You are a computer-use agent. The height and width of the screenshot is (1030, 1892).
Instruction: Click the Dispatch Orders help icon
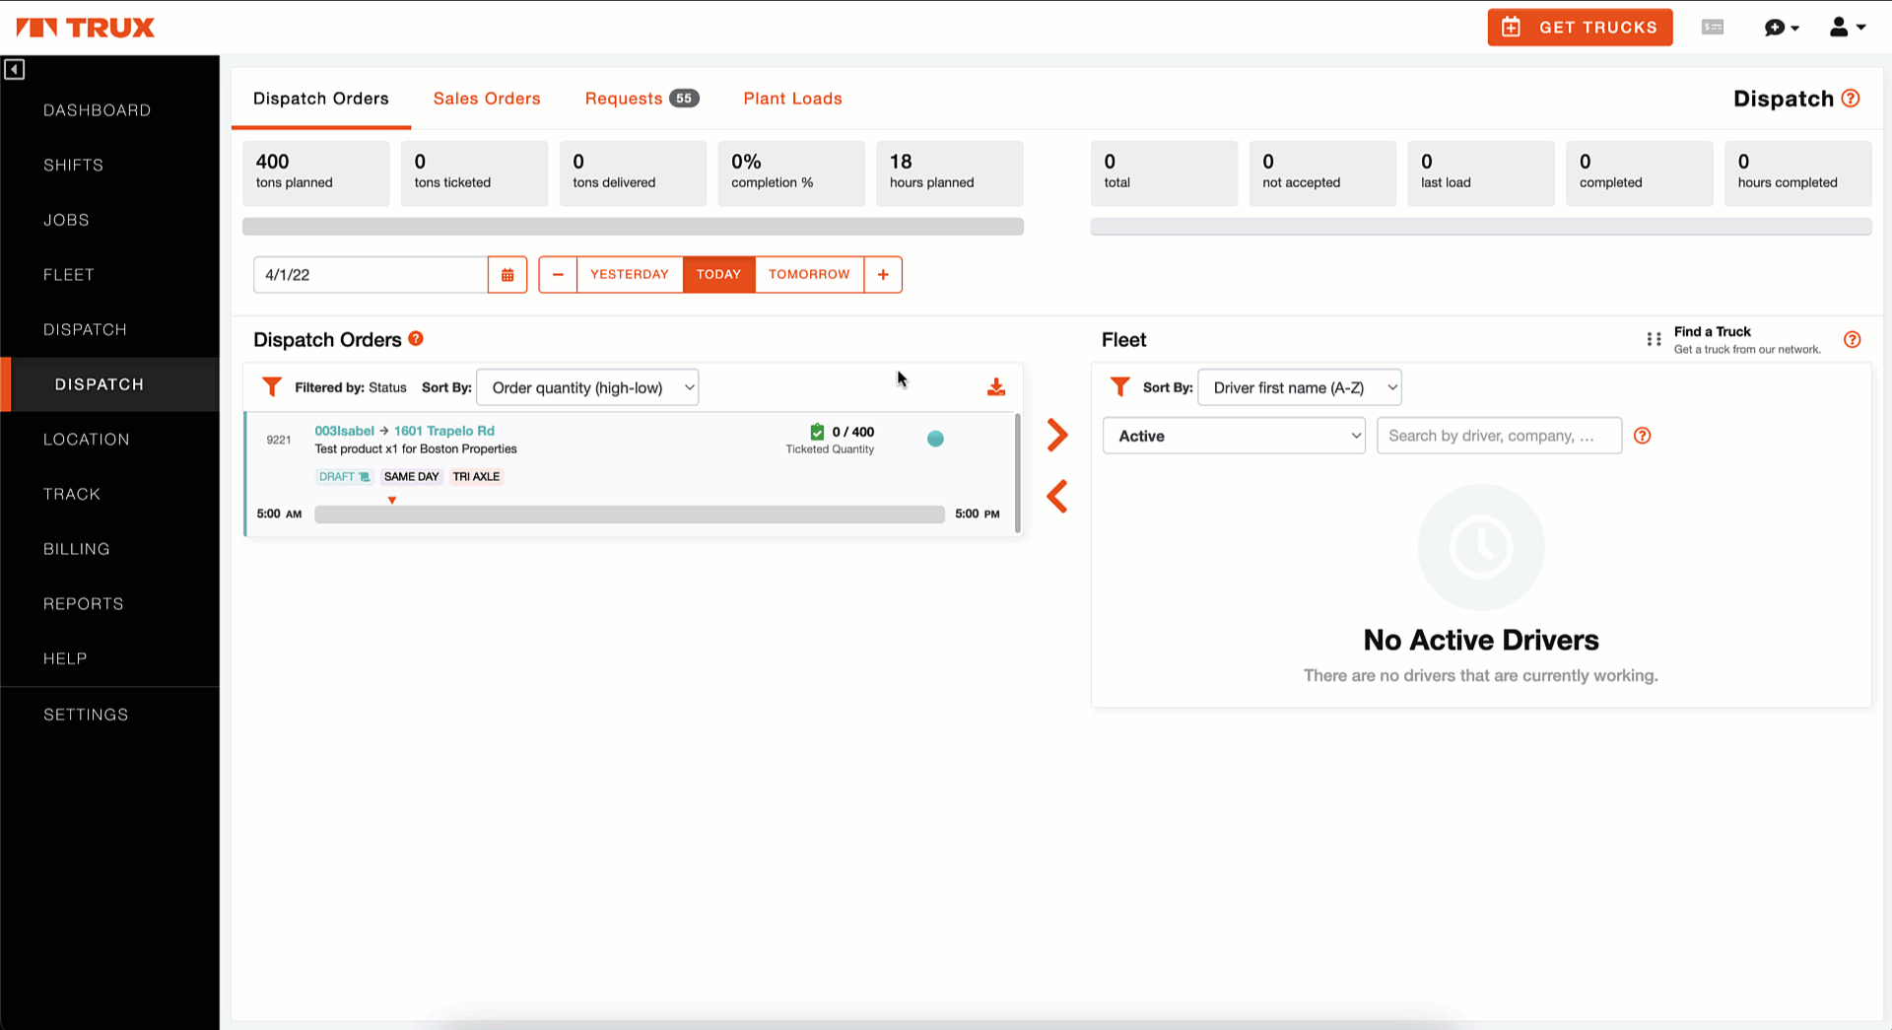click(416, 339)
